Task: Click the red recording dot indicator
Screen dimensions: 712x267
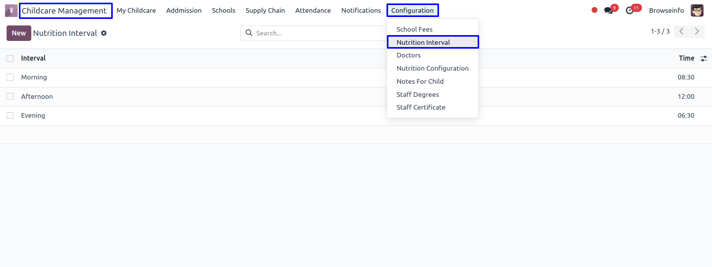Action: pyautogui.click(x=595, y=10)
